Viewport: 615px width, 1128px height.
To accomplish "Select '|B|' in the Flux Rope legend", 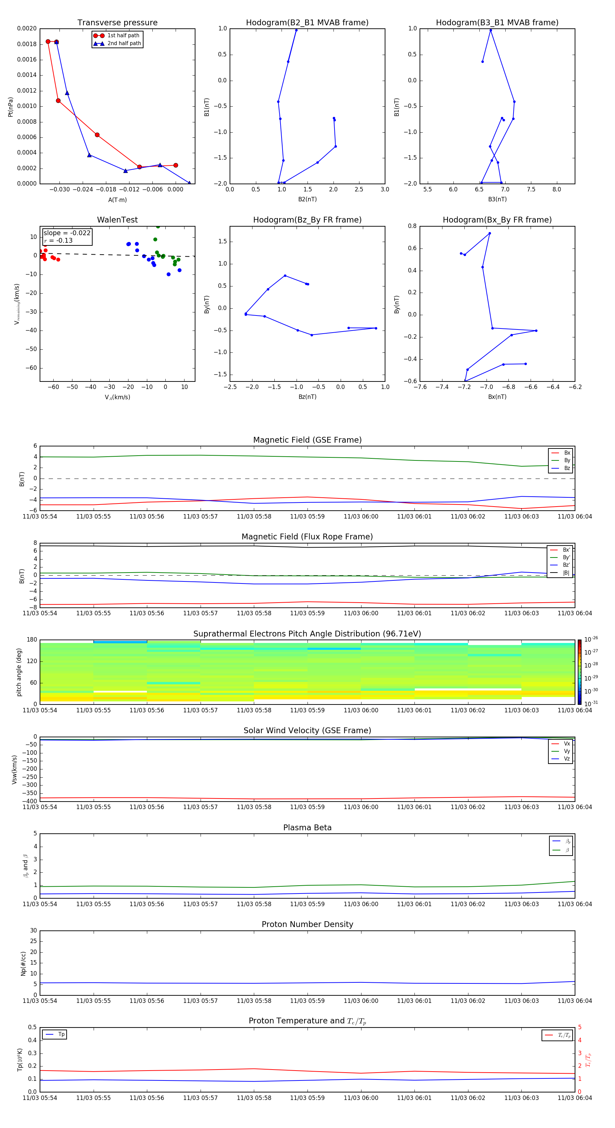I will (560, 573).
